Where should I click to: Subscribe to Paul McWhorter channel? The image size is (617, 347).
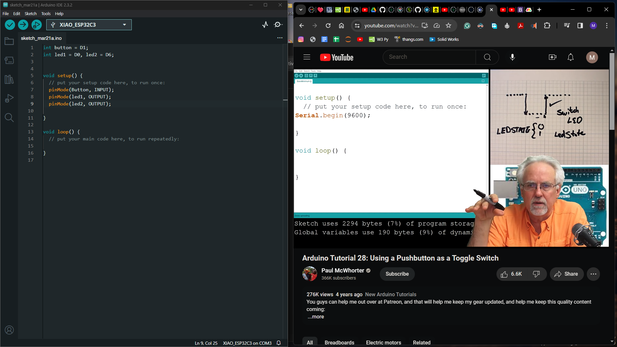pos(397,274)
